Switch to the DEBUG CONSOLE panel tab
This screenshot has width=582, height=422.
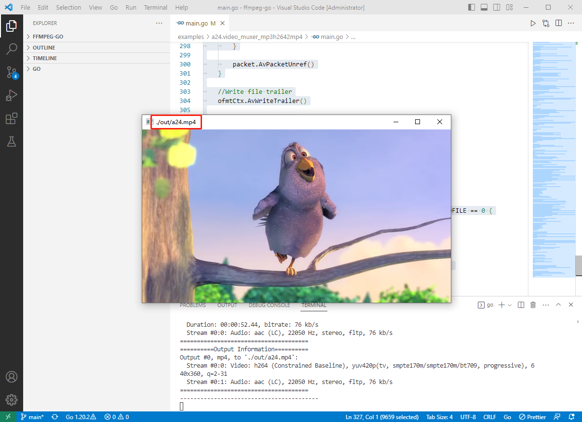(270, 305)
